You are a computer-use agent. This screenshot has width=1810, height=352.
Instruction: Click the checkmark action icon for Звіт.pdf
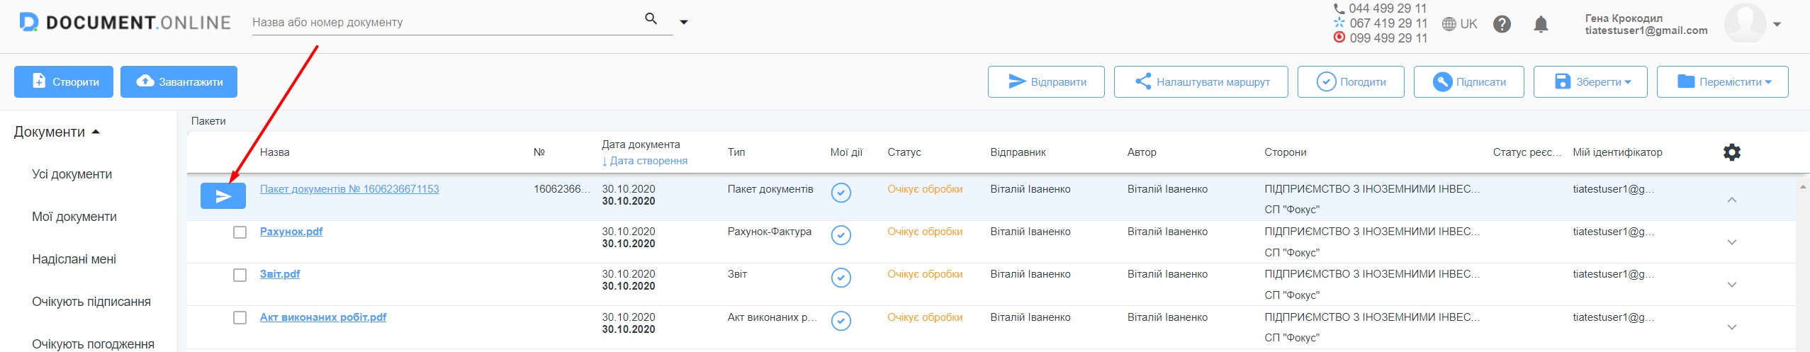point(841,278)
